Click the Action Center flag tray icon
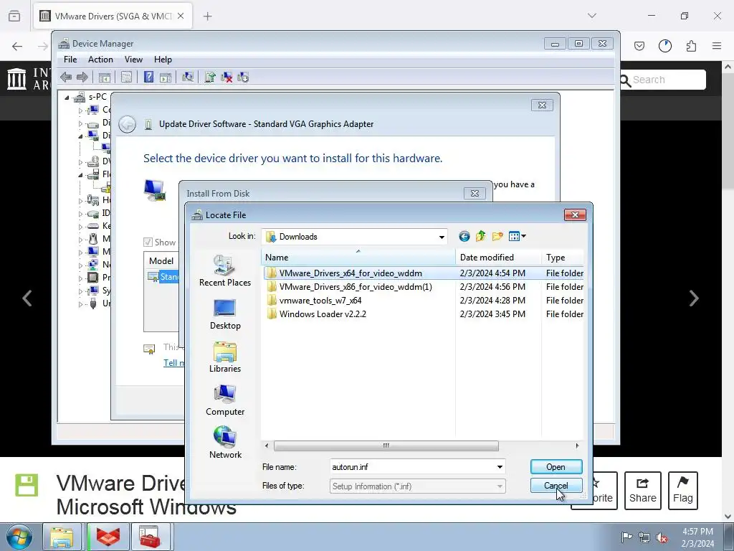The width and height of the screenshot is (734, 551). click(626, 537)
